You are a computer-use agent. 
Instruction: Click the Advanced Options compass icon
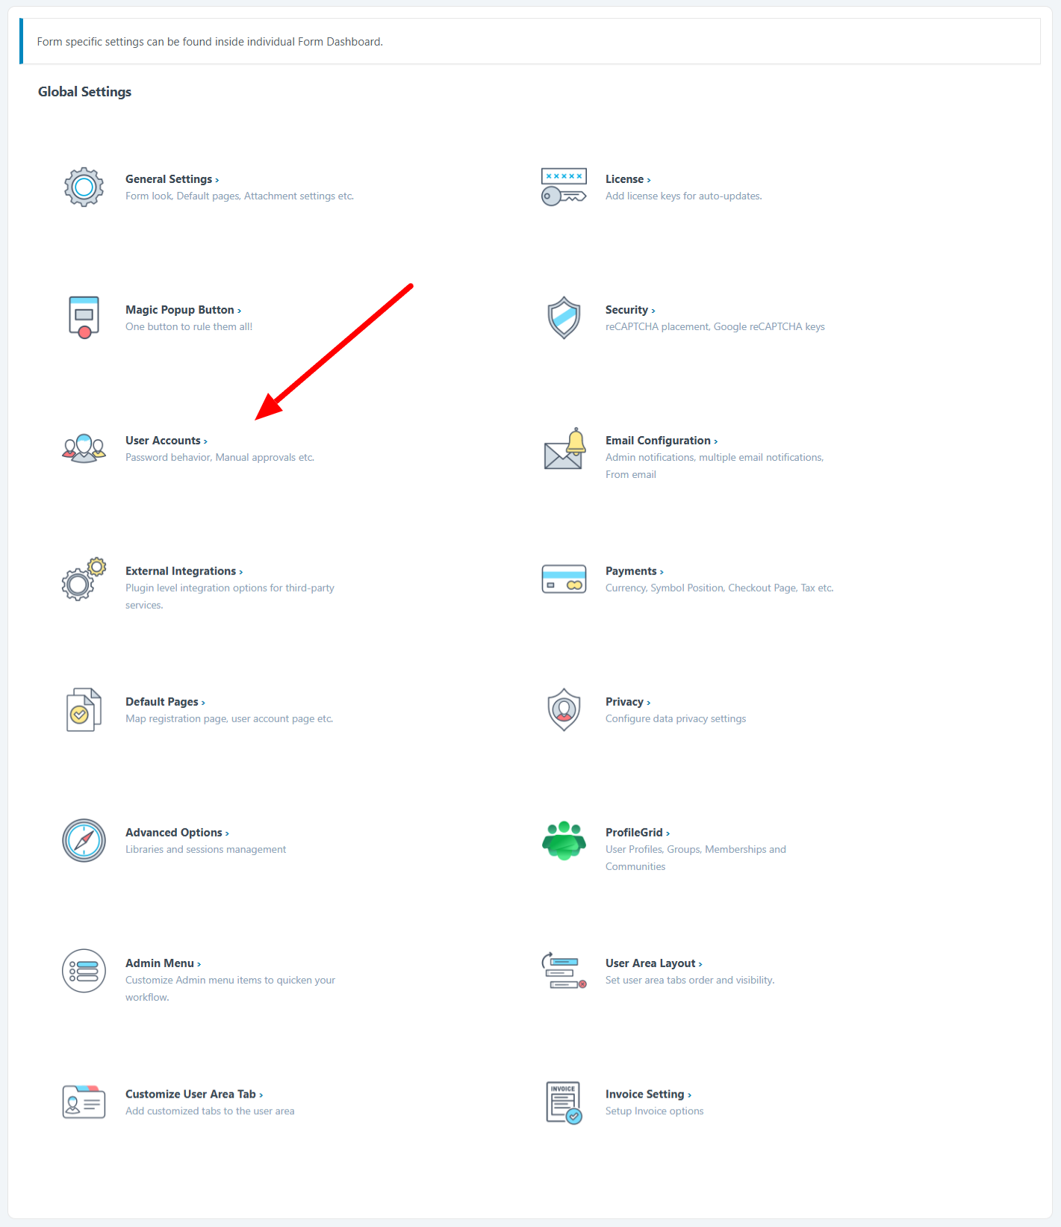84,840
